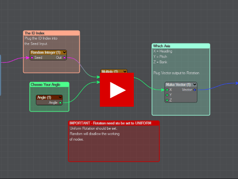
Task: Expand the Random Integer (1) node dropdown arrow
Action: (65, 52)
